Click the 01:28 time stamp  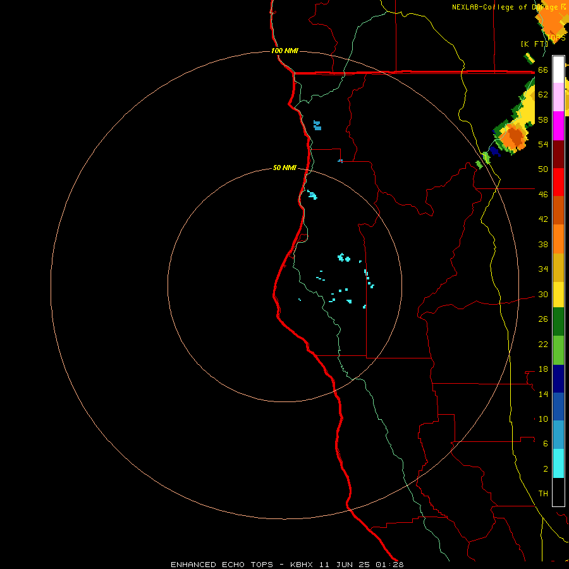389,565
